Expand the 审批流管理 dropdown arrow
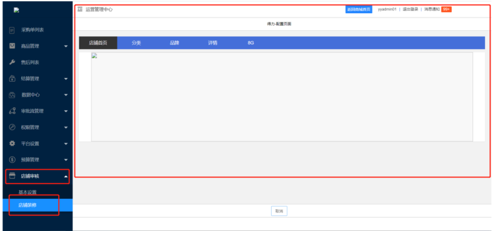 tap(66, 111)
